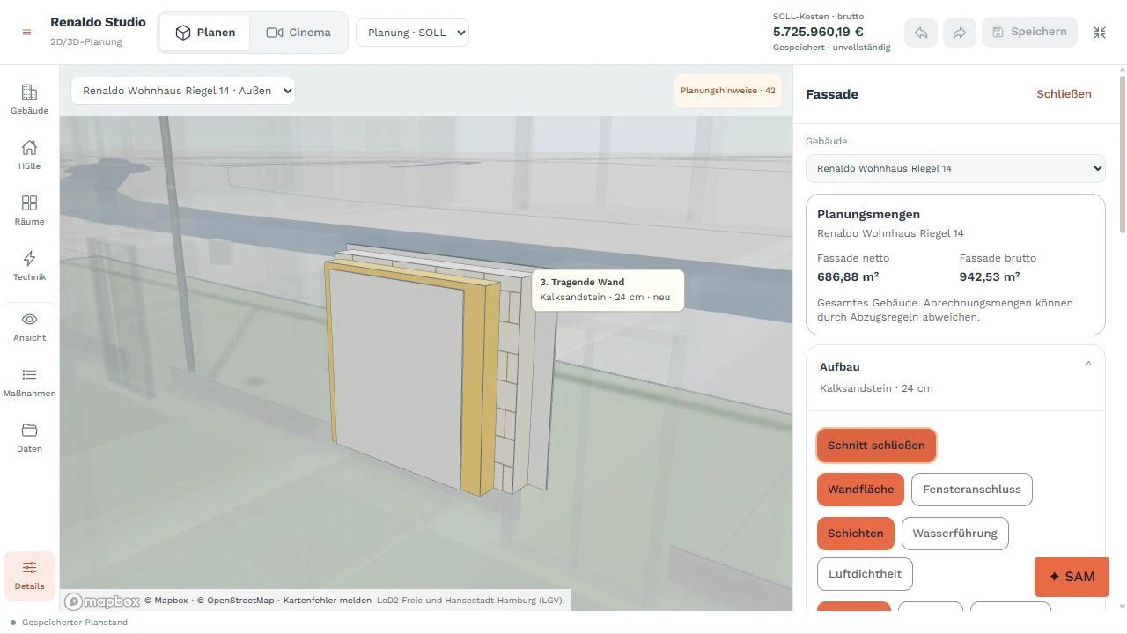Image resolution: width=1127 pixels, height=634 pixels.
Task: Switch to the Planen tab
Action: pos(205,33)
